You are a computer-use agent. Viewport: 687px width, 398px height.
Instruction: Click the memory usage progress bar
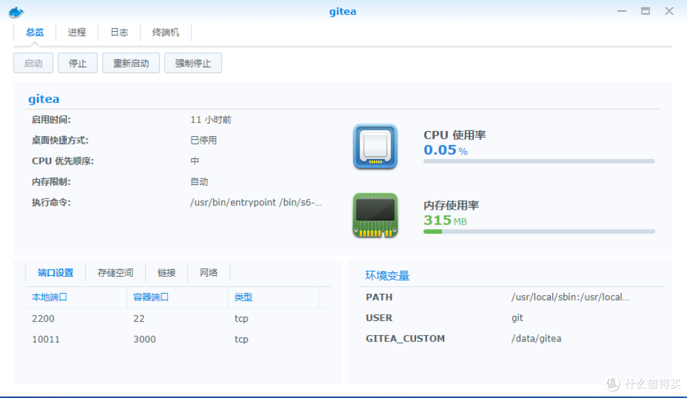tap(538, 231)
